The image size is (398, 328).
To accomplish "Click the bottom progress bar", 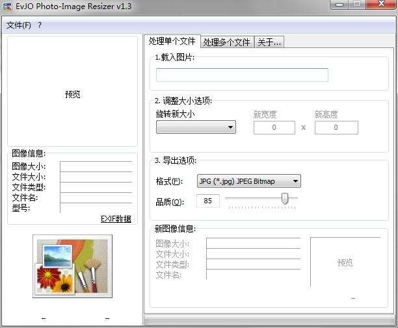I will click(270, 320).
